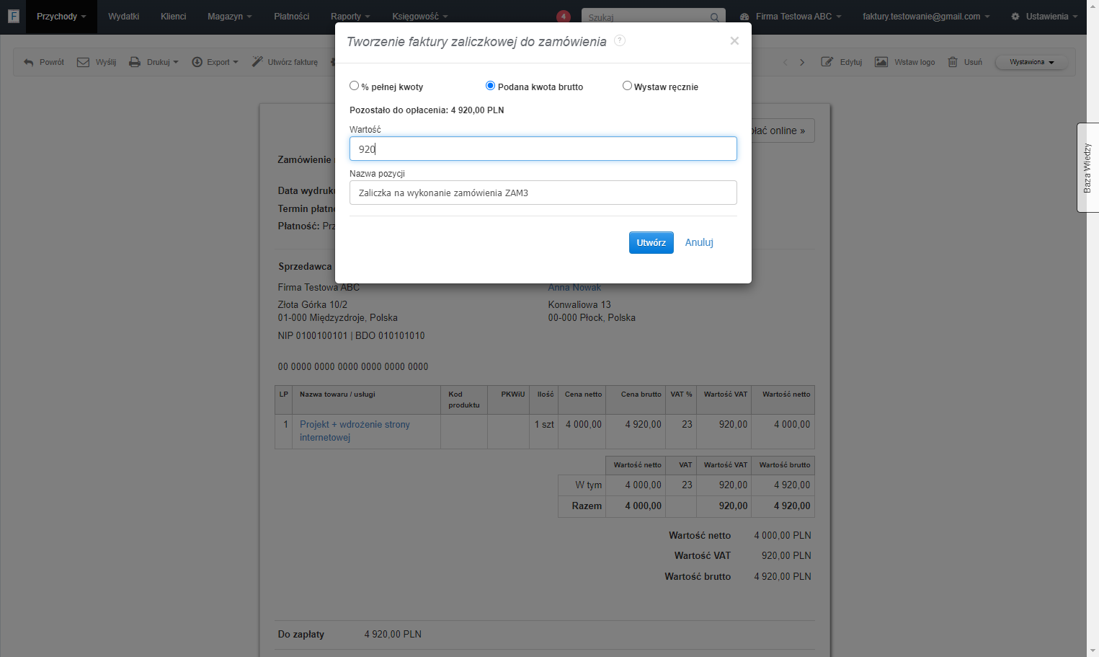Expand the Raporty menu
Viewport: 1099px width, 657px height.
pyautogui.click(x=350, y=17)
